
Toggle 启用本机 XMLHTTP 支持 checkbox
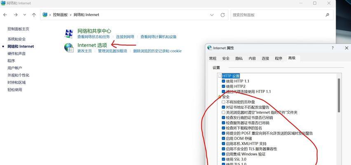[x=223, y=144]
